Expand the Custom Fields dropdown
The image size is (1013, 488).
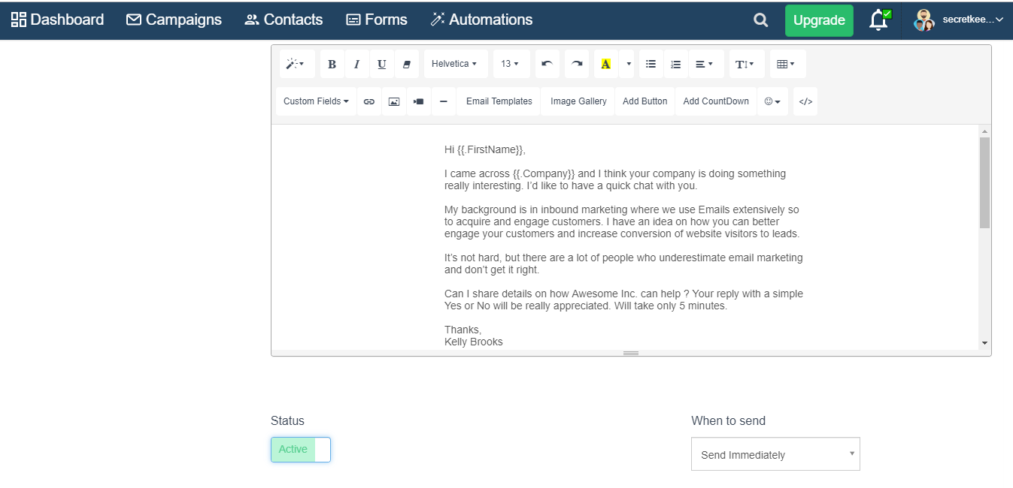tap(316, 101)
